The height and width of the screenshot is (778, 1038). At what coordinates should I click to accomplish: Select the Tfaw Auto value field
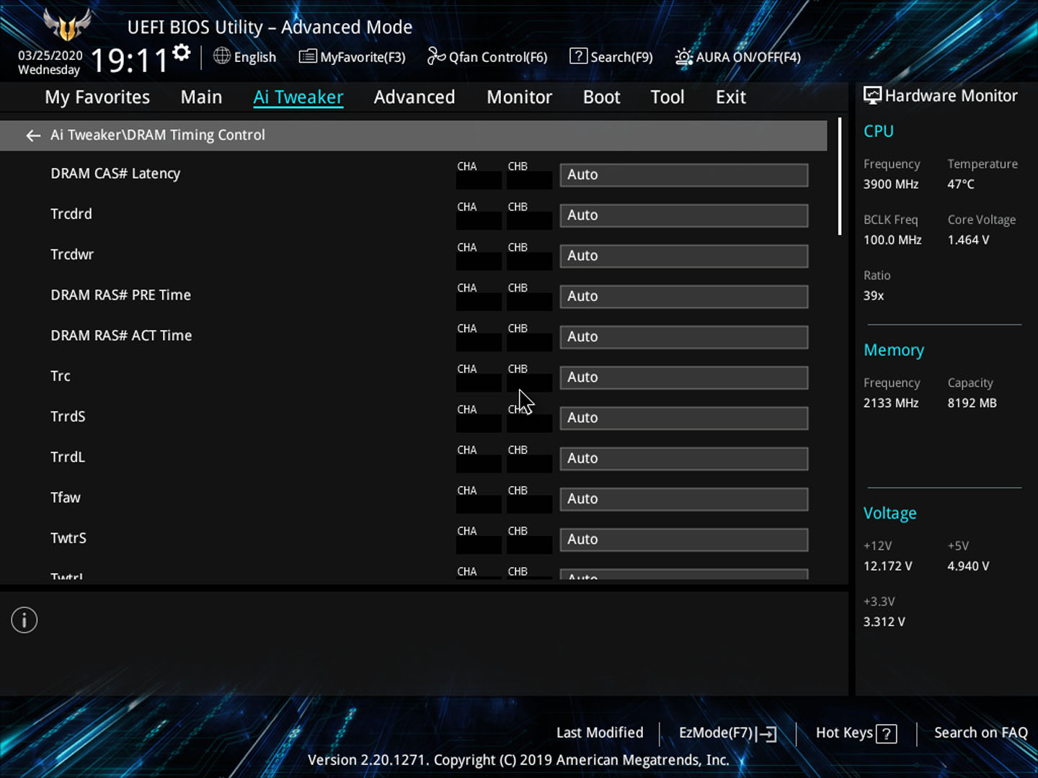(x=683, y=499)
